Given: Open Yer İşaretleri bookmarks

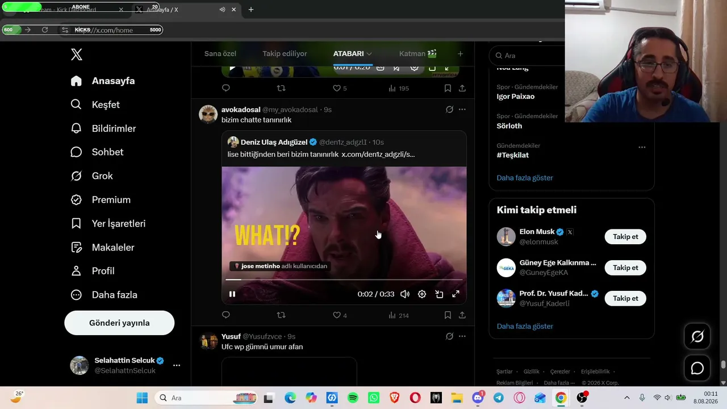Looking at the screenshot, I should 108,224.
